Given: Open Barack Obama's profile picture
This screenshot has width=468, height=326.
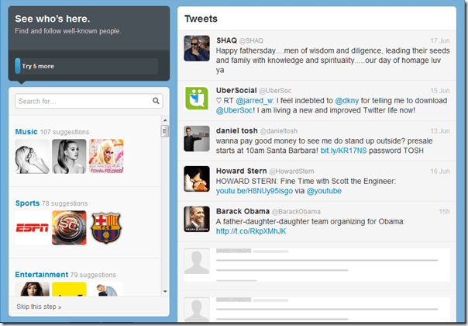Looking at the screenshot, I should [197, 219].
